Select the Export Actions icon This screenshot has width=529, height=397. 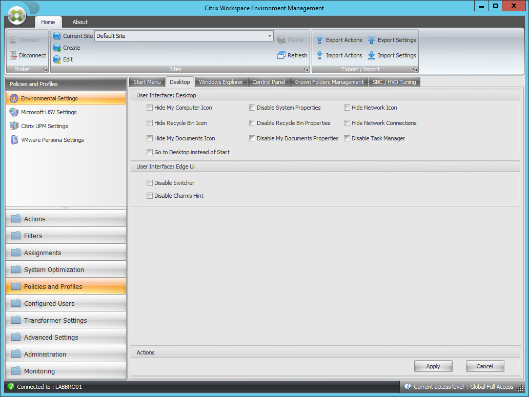339,40
